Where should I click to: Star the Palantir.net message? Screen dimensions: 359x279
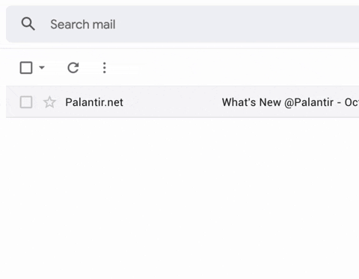(49, 102)
